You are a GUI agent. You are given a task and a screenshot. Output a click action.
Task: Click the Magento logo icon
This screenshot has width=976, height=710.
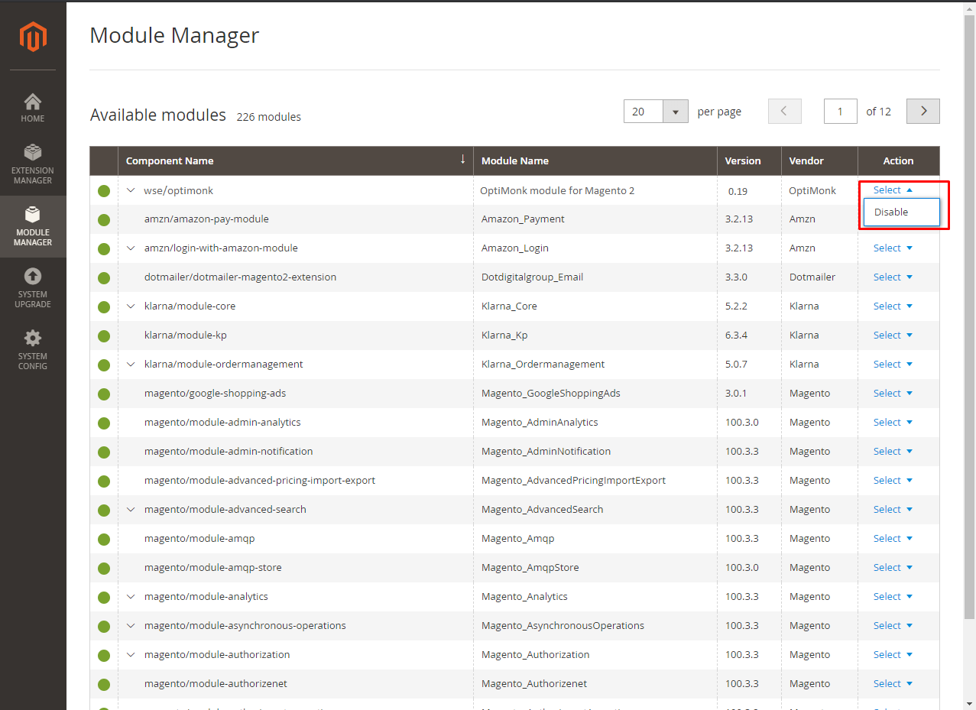pos(33,36)
